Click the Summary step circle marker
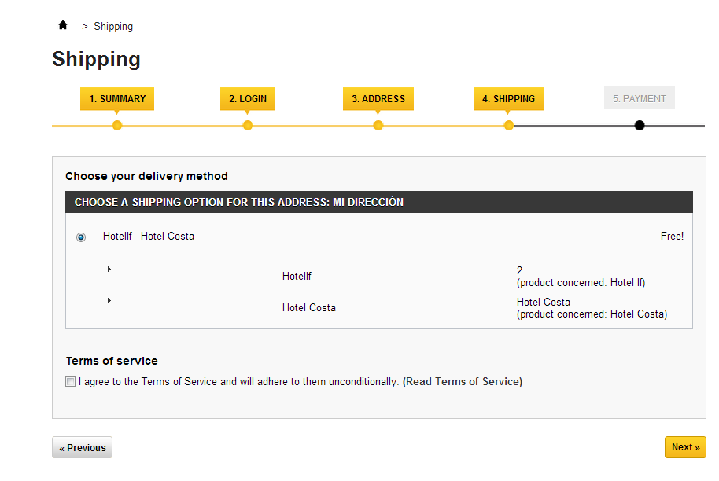 point(117,126)
